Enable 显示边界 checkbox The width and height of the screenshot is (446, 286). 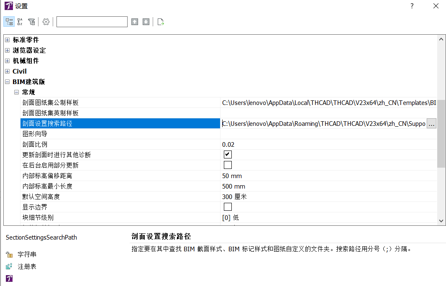[228, 207]
